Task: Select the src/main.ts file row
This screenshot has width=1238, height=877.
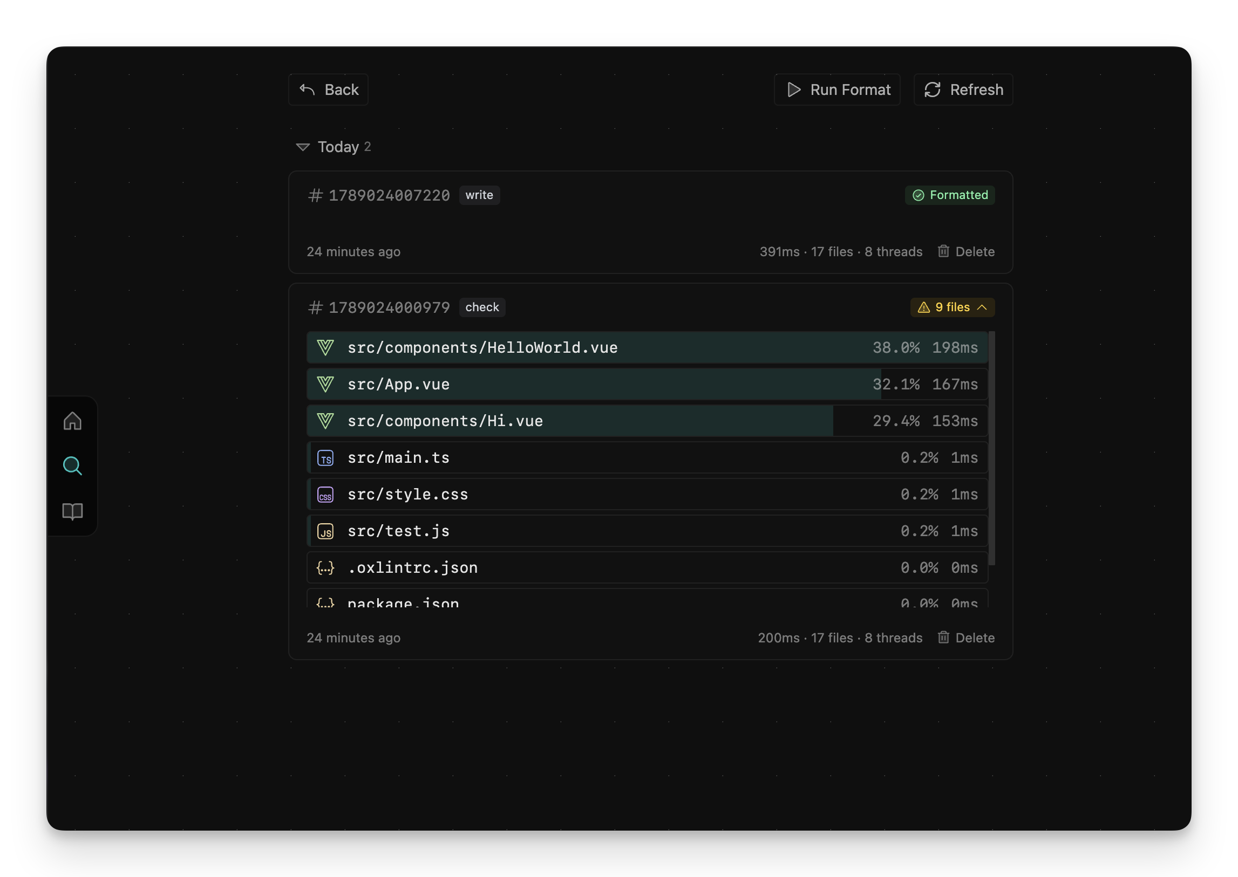Action: click(x=648, y=457)
